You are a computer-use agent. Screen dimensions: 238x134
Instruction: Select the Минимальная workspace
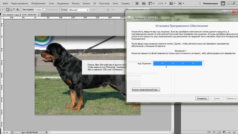(x=210, y=3)
